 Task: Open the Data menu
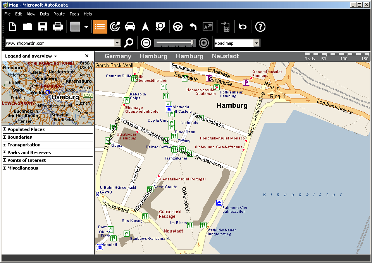tap(44, 14)
